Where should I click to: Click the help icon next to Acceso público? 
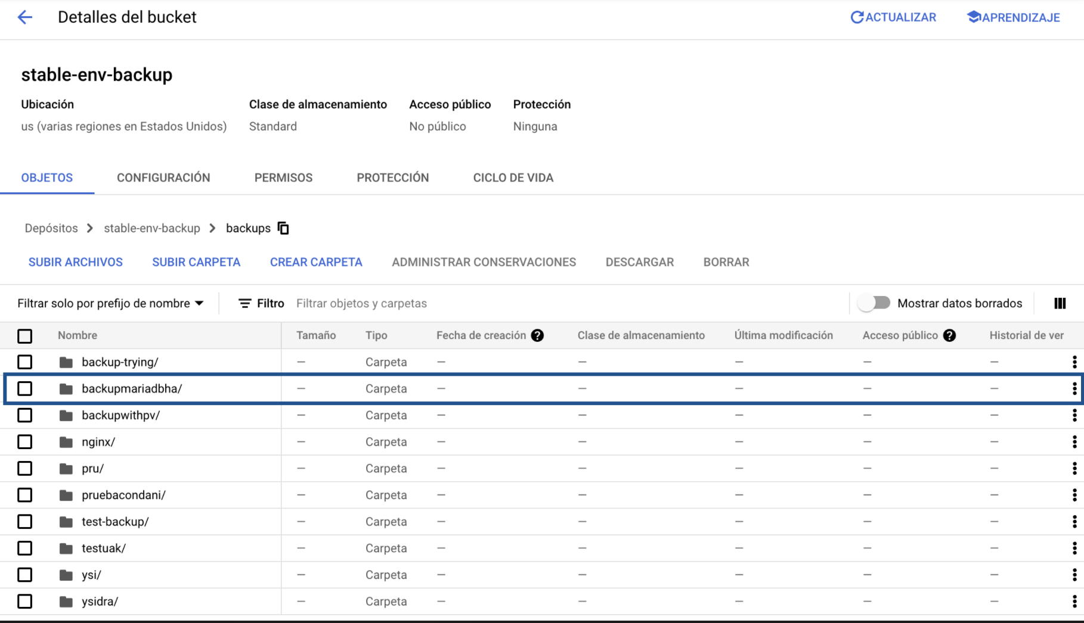tap(950, 335)
